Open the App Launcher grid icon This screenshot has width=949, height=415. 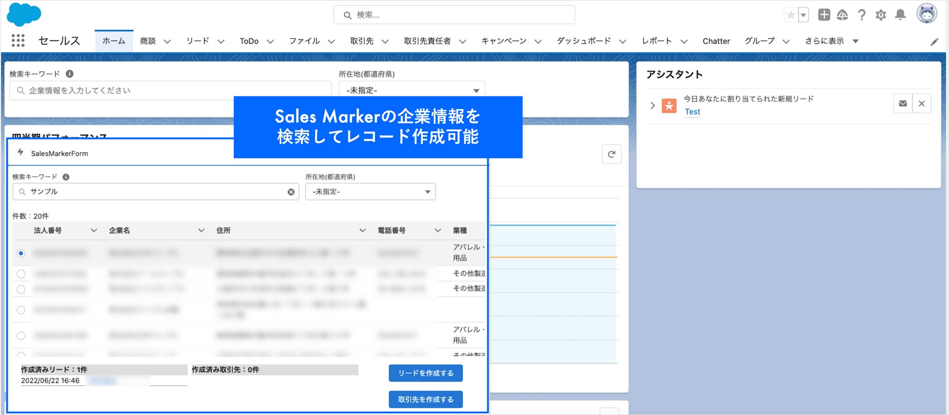point(18,40)
